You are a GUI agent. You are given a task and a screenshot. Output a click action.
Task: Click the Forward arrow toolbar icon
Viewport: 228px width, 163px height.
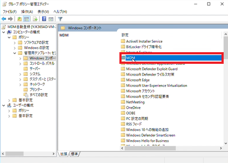10,19
